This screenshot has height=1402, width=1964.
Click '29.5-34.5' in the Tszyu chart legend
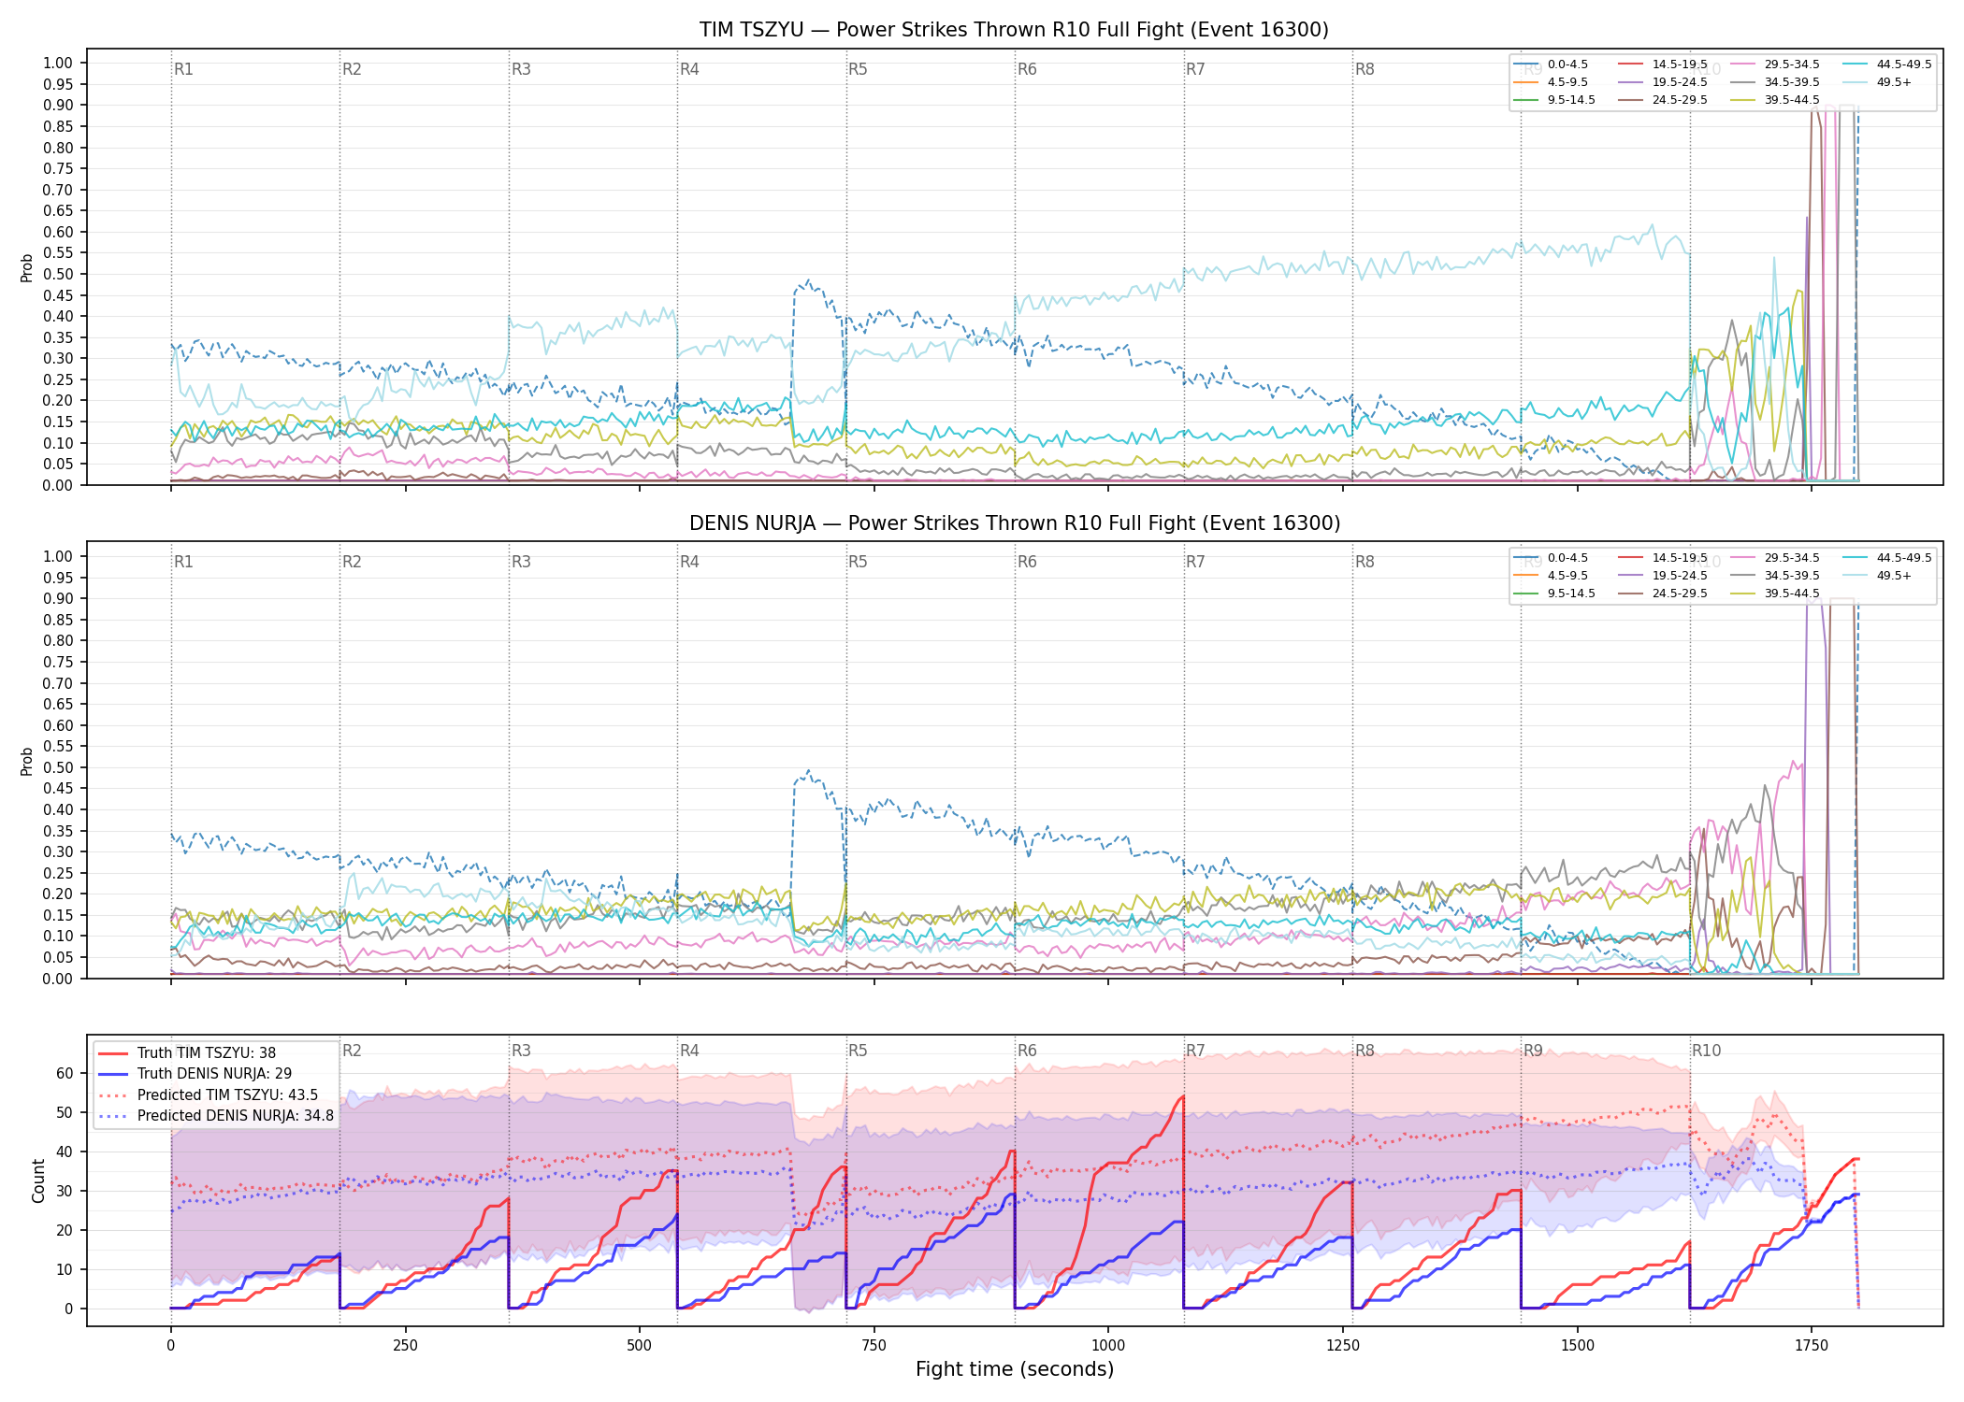click(1792, 64)
